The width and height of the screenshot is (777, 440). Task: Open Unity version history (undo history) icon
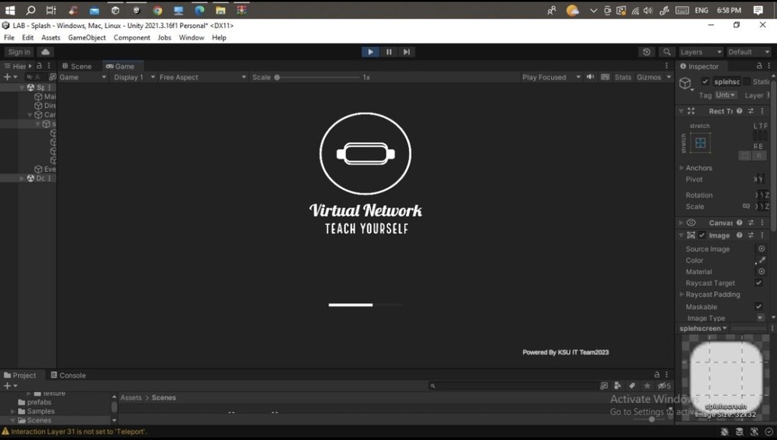point(646,52)
